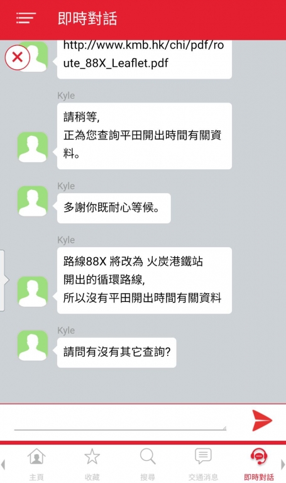The image size is (286, 483).
Task: Click the 即時對話 header title
Action: click(87, 18)
